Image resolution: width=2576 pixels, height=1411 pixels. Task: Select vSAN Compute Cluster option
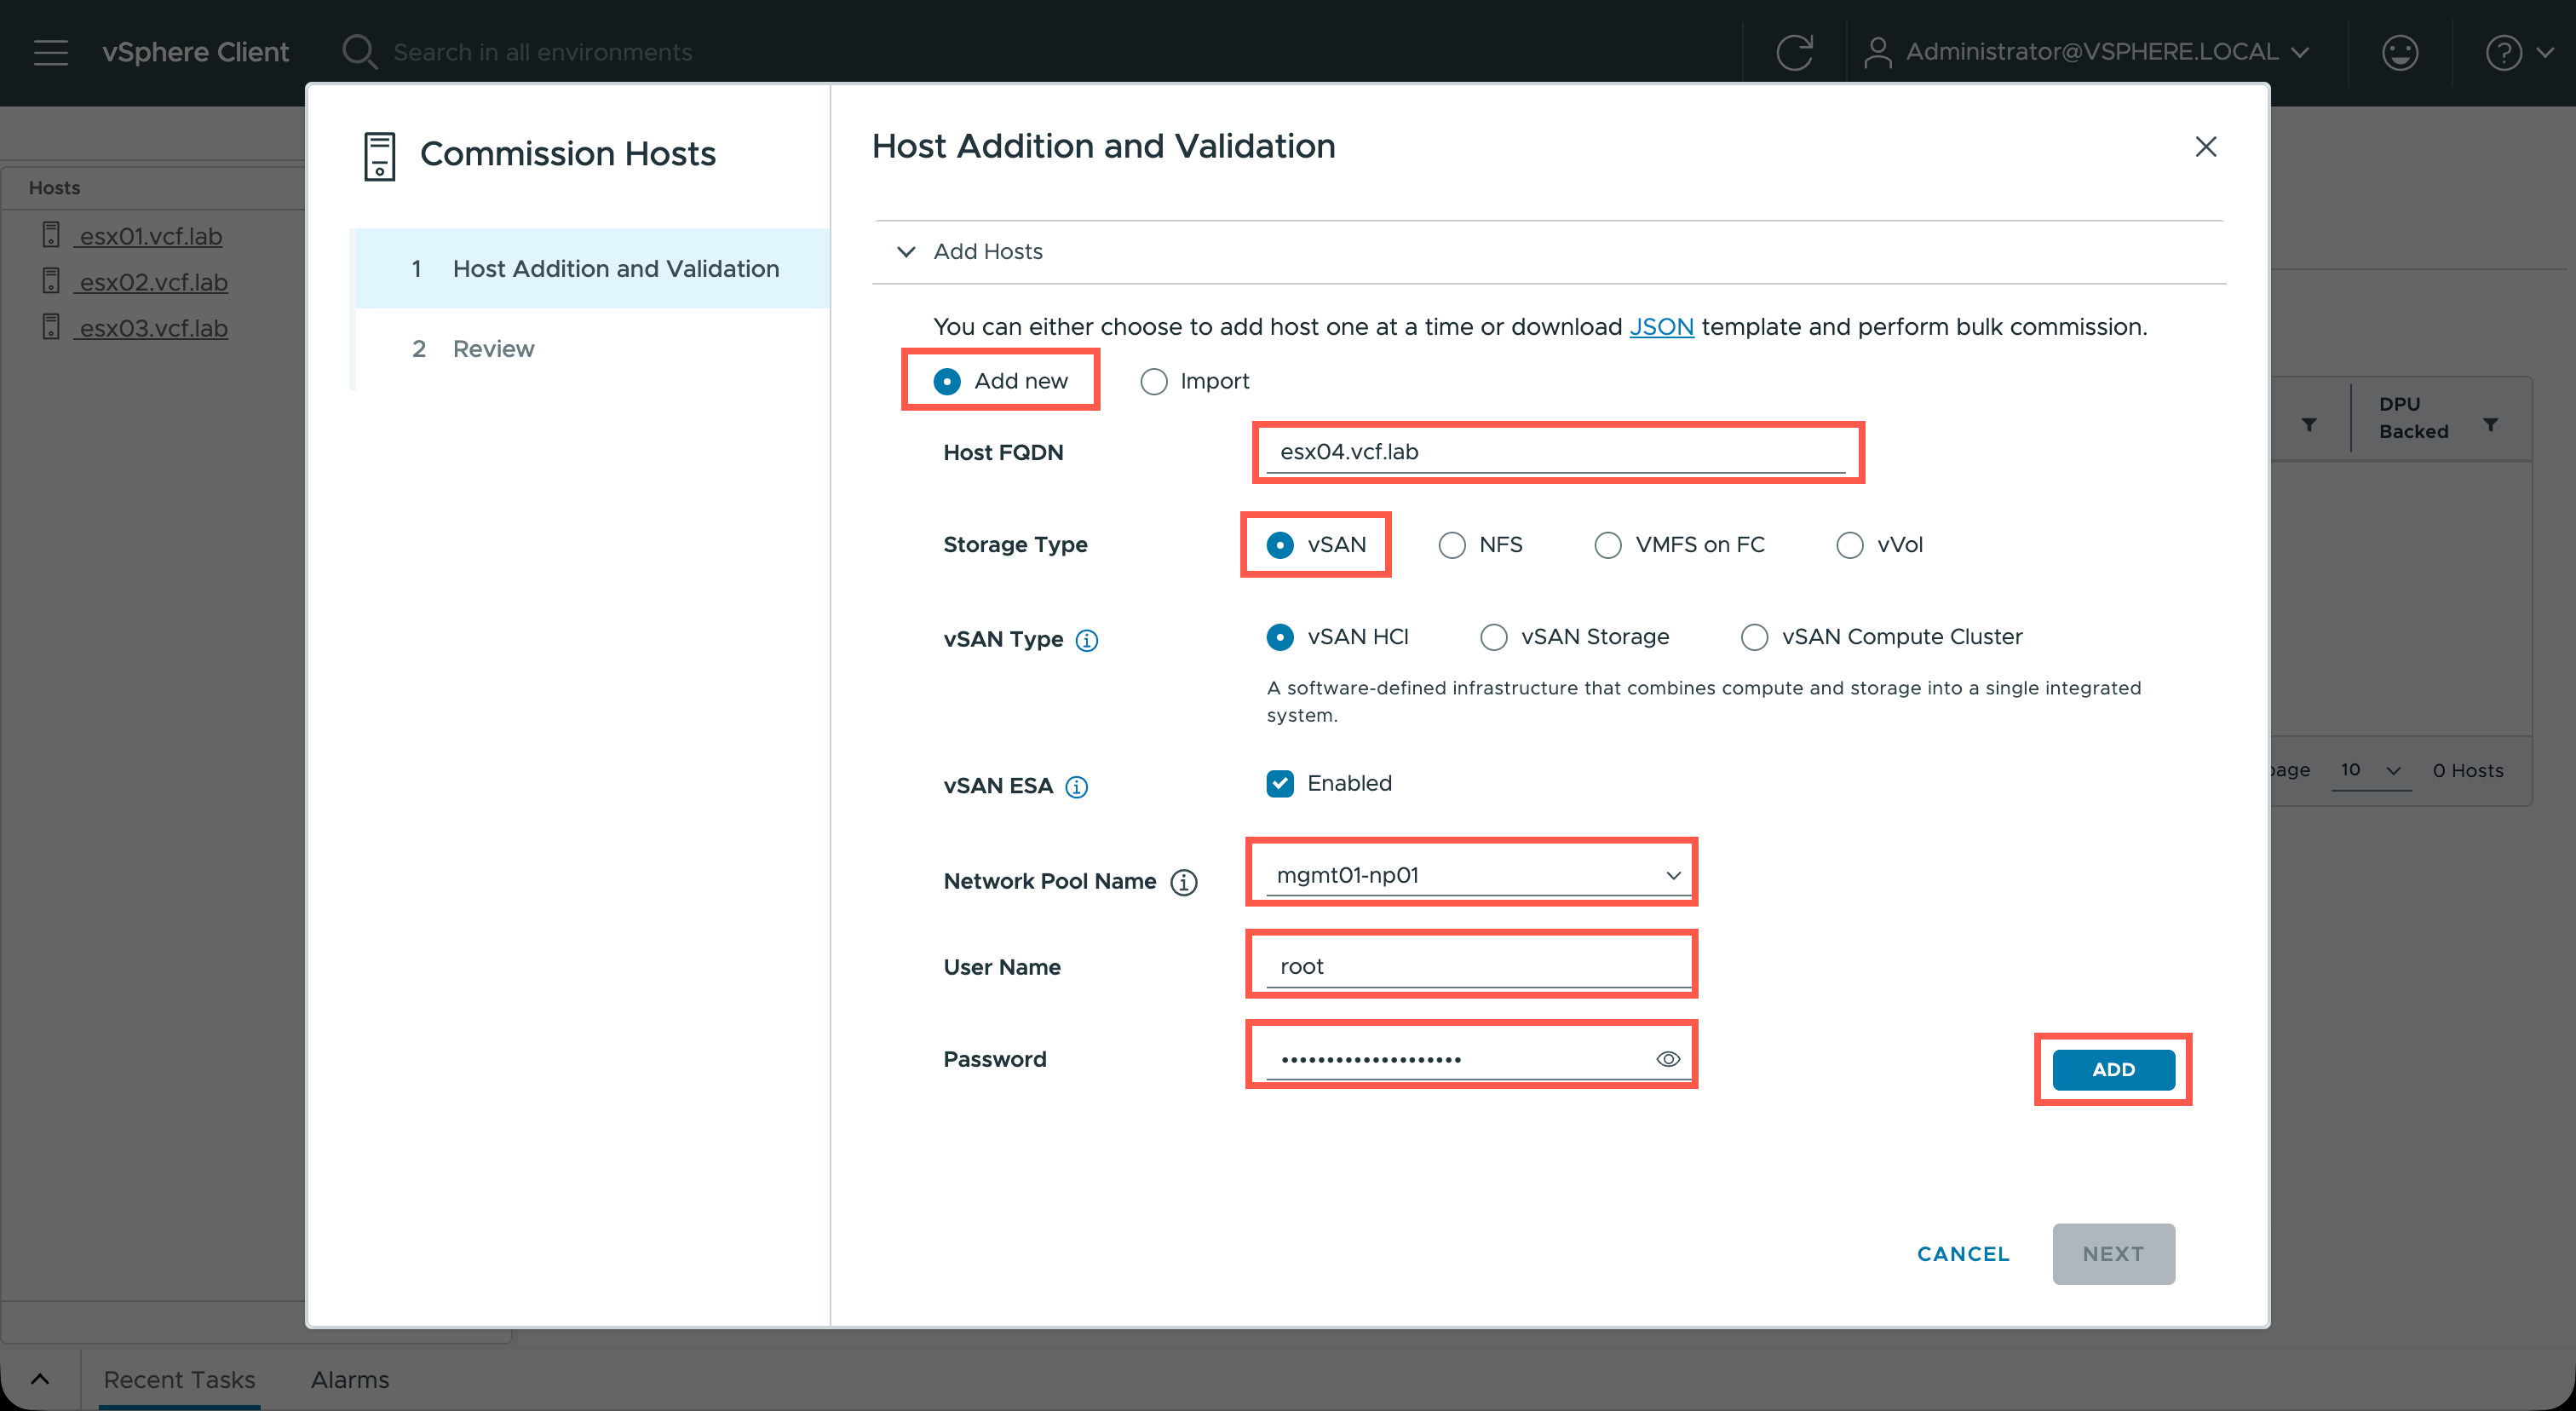[x=1754, y=637]
